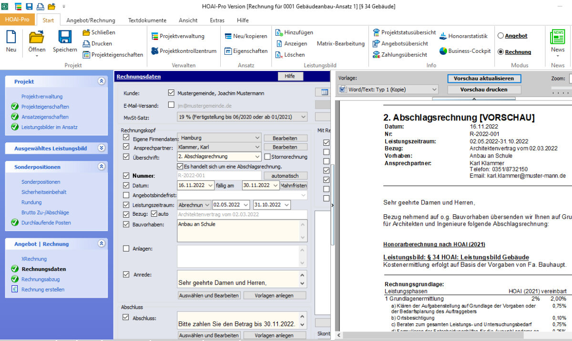Click into Bauvorhaben text field
Viewport: 572px width, 341px height.
click(x=242, y=231)
